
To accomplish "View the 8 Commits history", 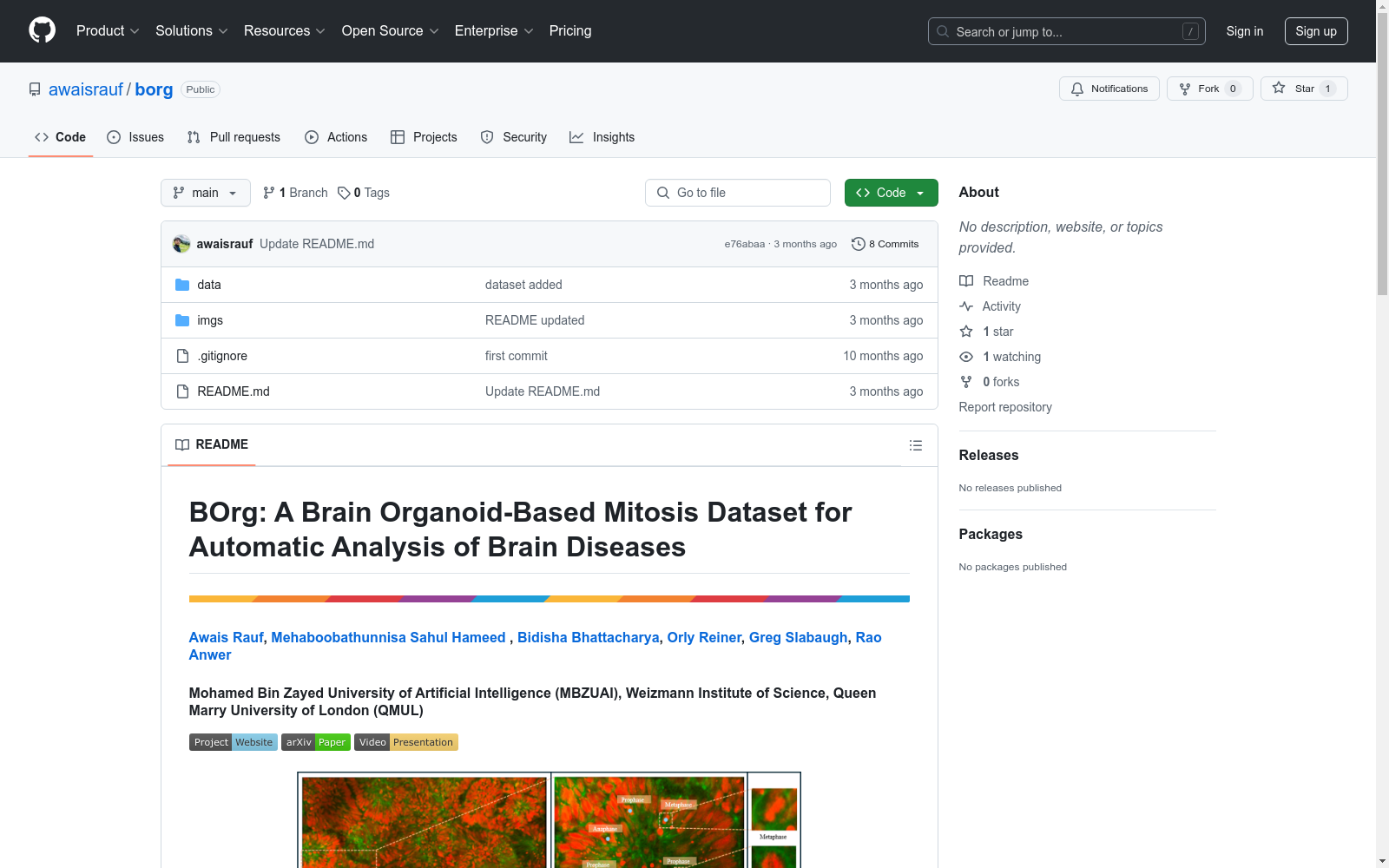I will 885,244.
